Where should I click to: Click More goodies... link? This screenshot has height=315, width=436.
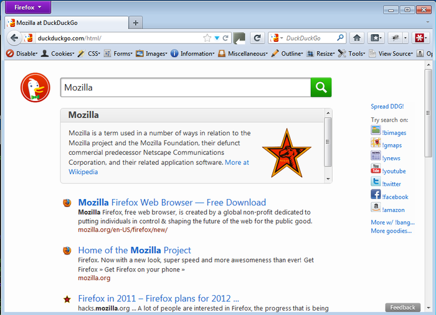391,231
